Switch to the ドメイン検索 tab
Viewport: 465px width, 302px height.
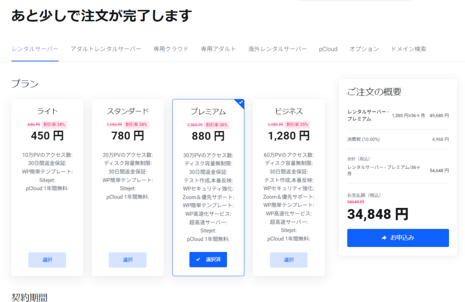click(408, 49)
